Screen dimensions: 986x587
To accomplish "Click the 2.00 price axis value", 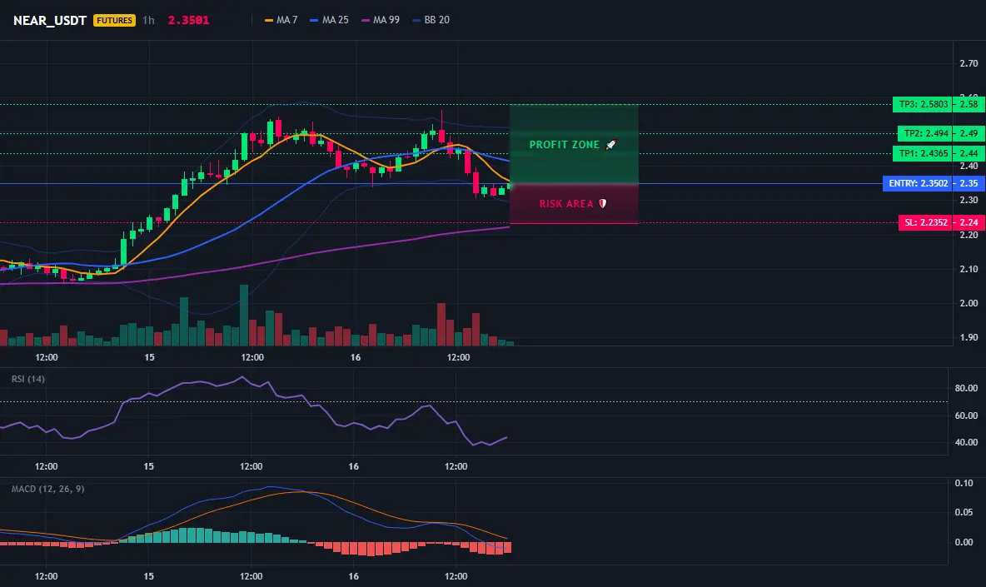I will coord(969,303).
